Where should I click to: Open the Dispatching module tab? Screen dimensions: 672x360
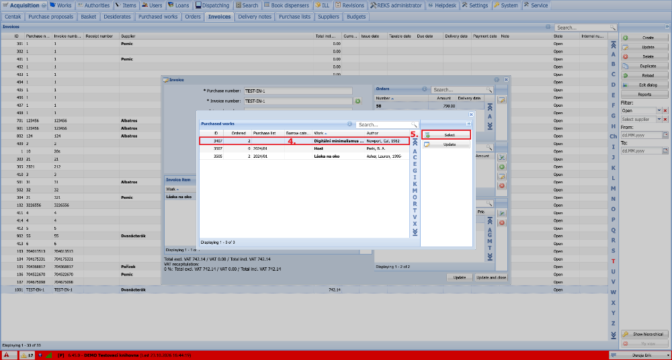click(x=212, y=5)
